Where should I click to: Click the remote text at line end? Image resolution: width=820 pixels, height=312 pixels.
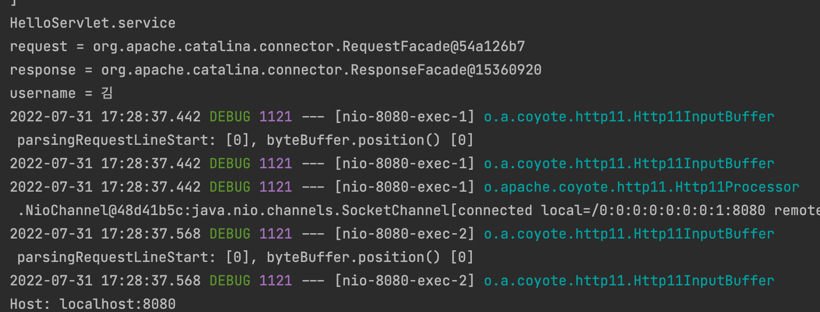pos(797,211)
